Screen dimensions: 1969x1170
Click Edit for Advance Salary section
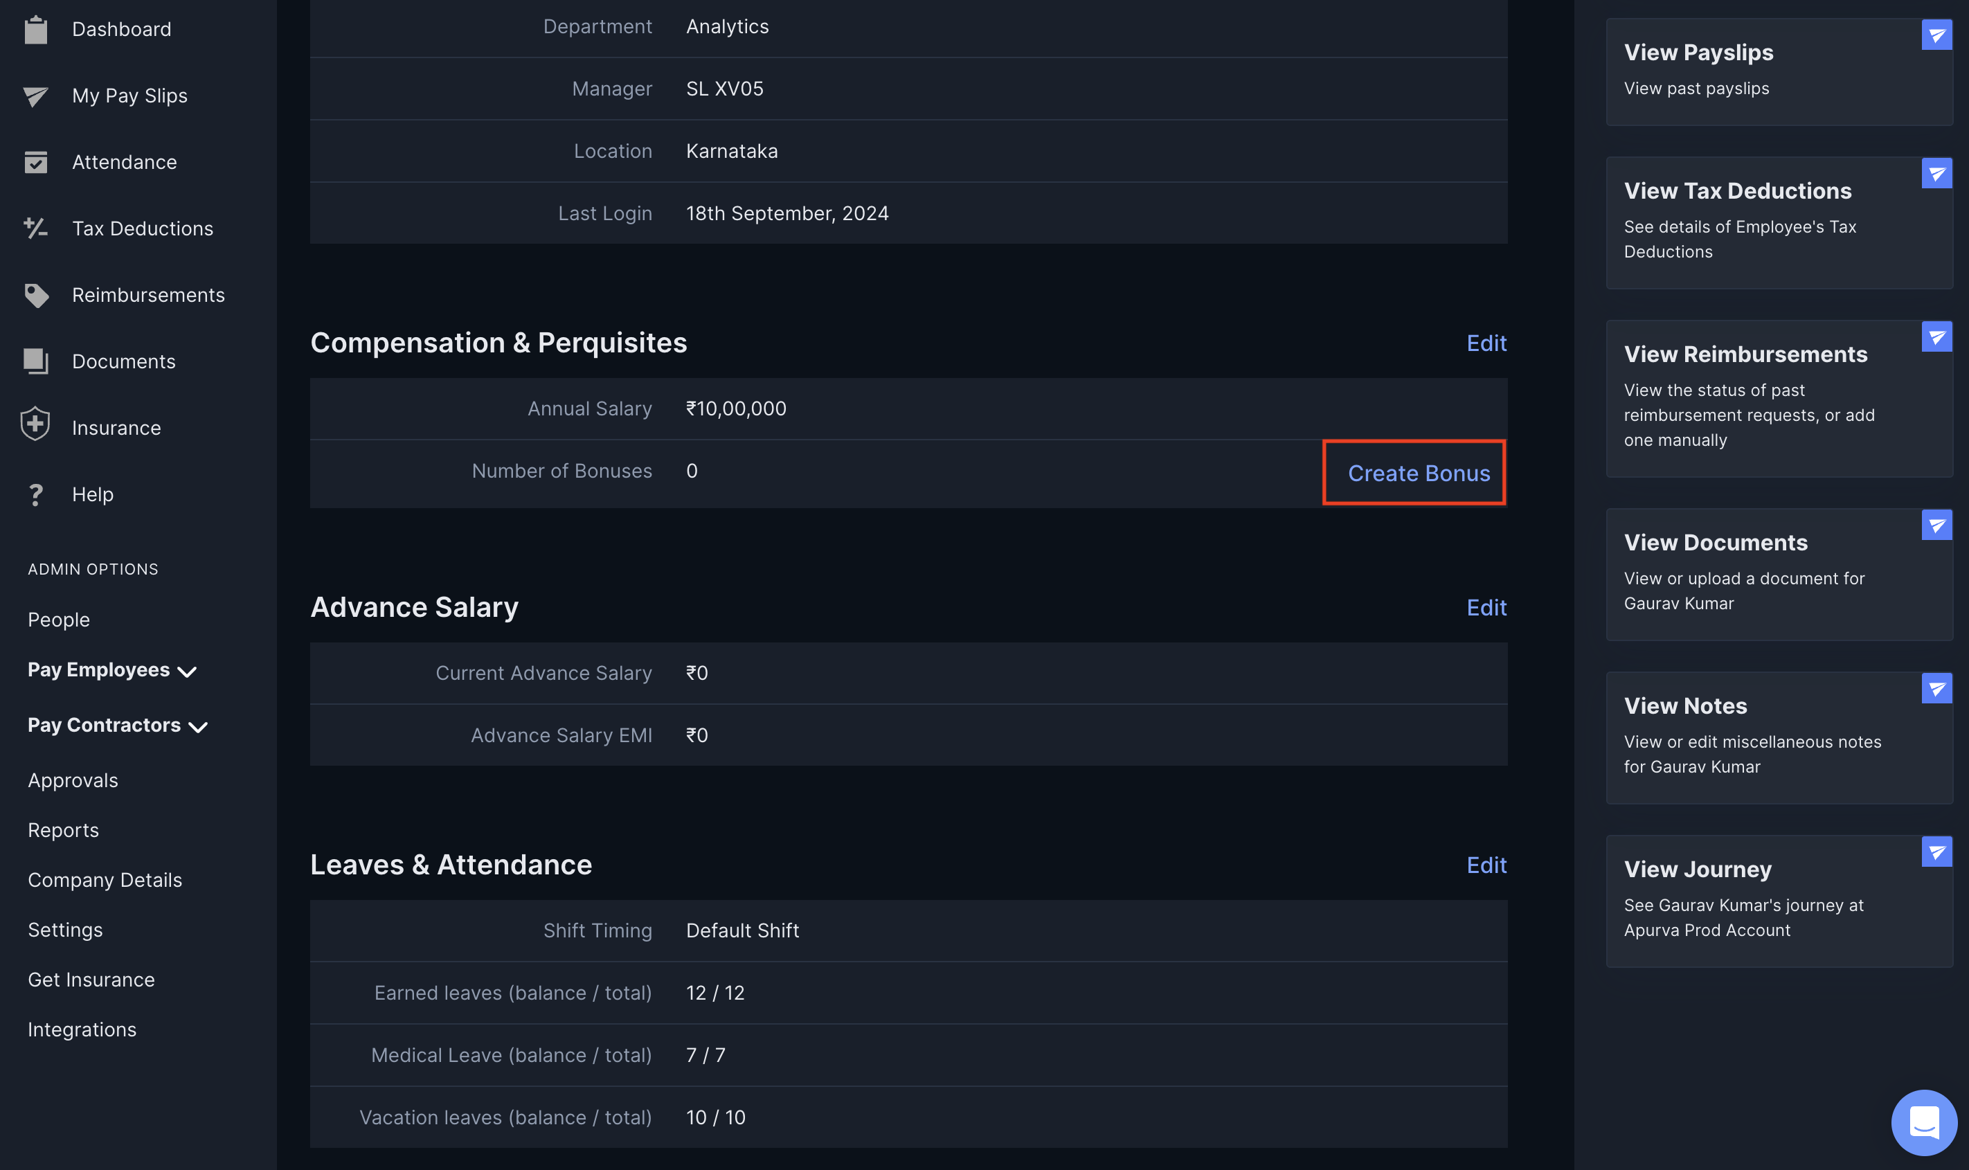click(1487, 606)
